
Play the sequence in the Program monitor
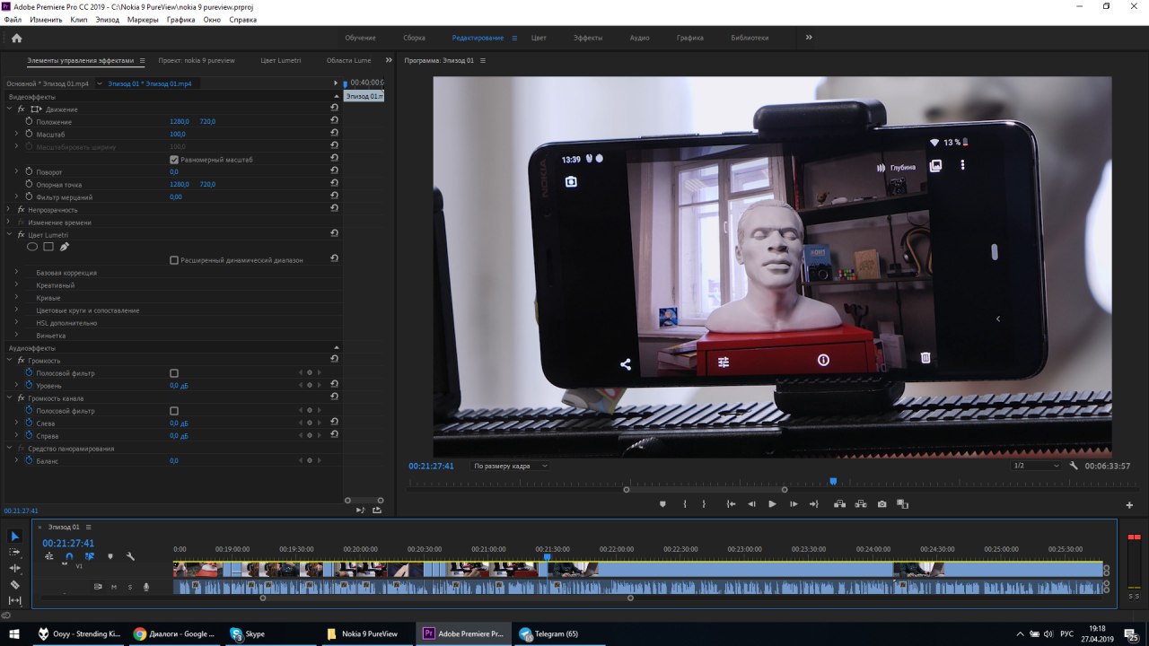(772, 504)
